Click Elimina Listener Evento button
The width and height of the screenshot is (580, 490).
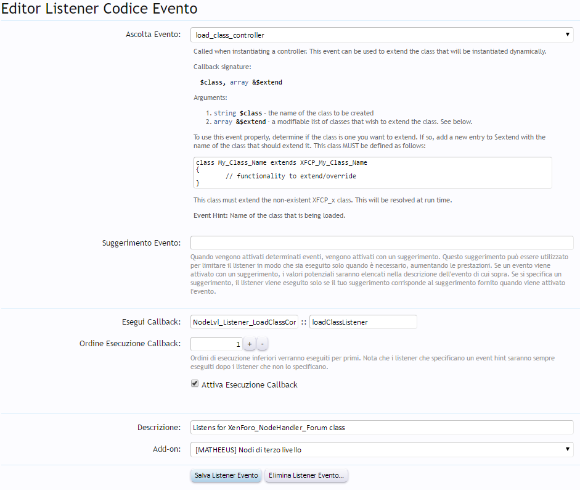point(306,476)
